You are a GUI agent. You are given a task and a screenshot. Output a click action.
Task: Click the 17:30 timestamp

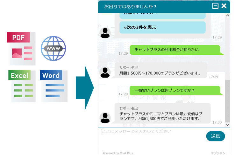tap(217, 122)
